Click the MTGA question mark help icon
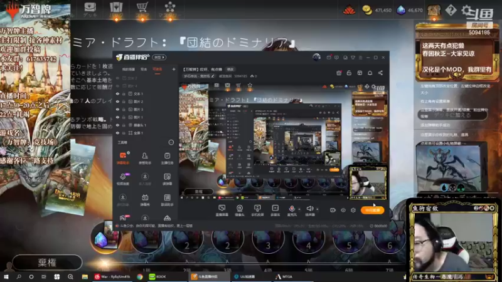Viewport: 502px width, 282px height. pos(451,10)
